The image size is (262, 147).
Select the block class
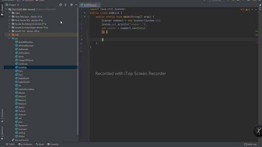tap(21, 56)
